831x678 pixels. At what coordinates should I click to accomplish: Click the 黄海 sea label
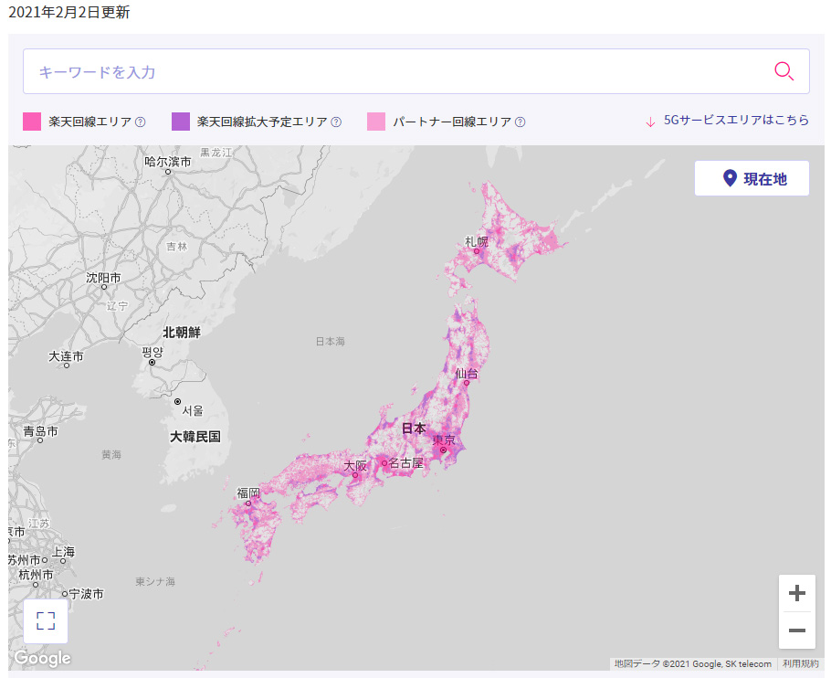click(111, 454)
